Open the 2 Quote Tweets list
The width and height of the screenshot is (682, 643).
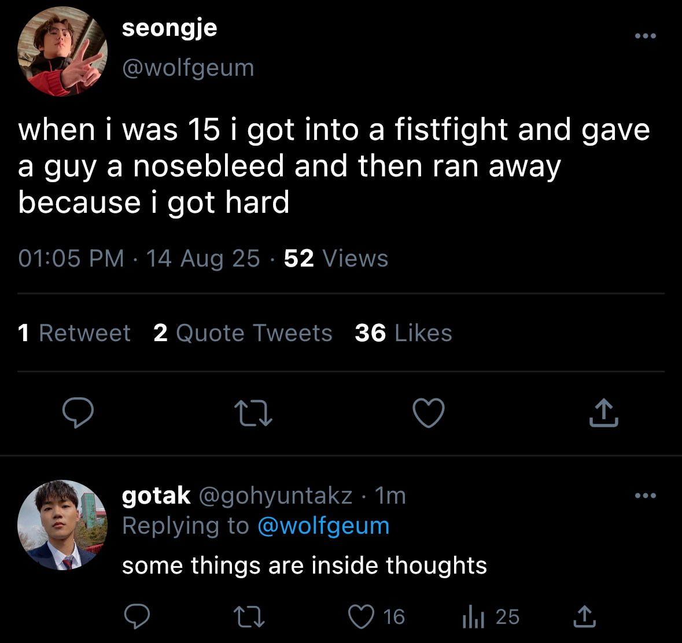[x=243, y=333]
